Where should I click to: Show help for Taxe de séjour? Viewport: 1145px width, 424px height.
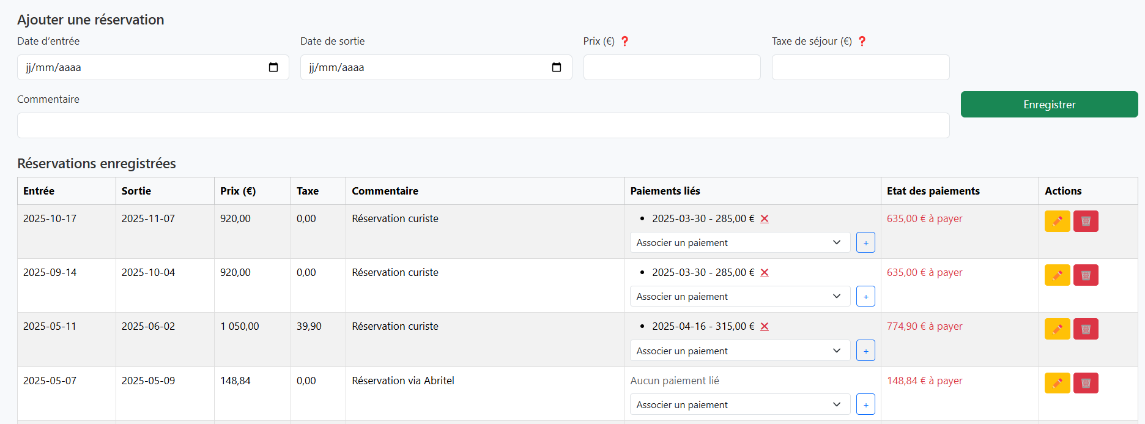click(862, 41)
